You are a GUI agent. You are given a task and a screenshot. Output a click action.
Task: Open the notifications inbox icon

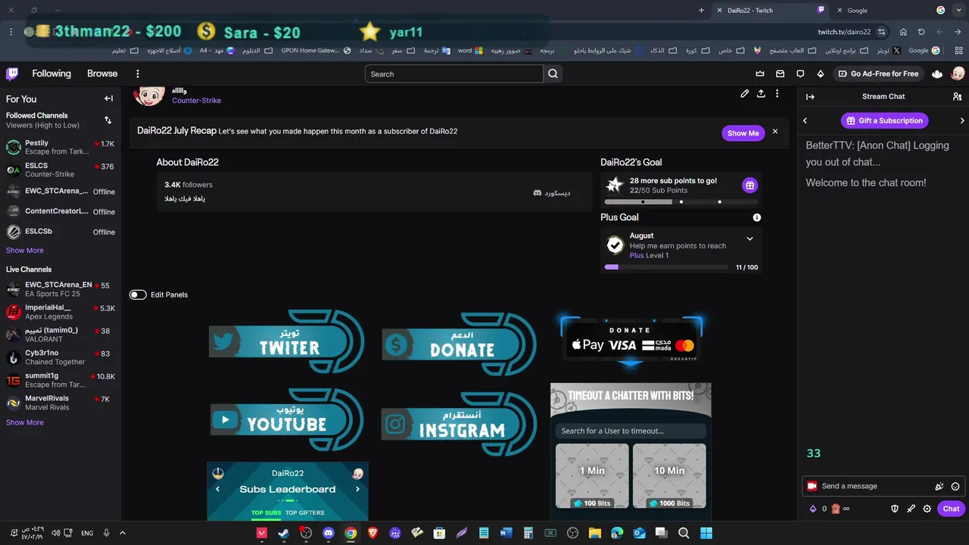tap(780, 73)
